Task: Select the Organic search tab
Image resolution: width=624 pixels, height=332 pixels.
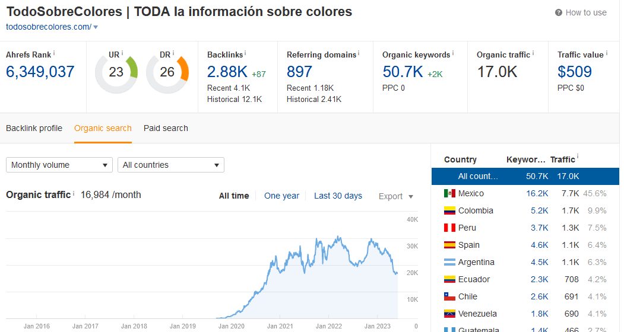Action: [103, 129]
